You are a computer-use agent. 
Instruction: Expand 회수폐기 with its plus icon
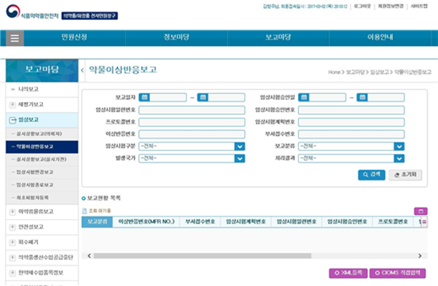12,242
